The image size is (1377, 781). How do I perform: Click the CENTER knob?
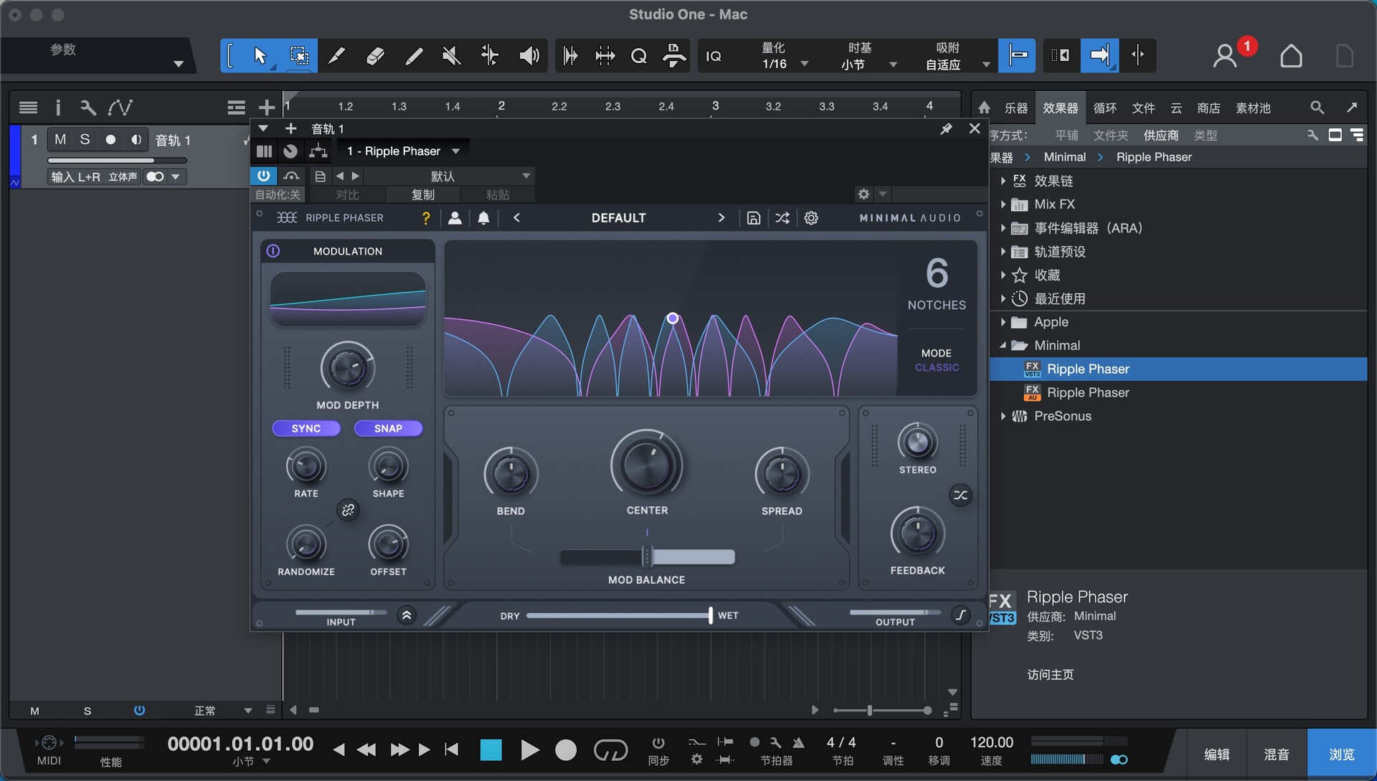click(646, 465)
